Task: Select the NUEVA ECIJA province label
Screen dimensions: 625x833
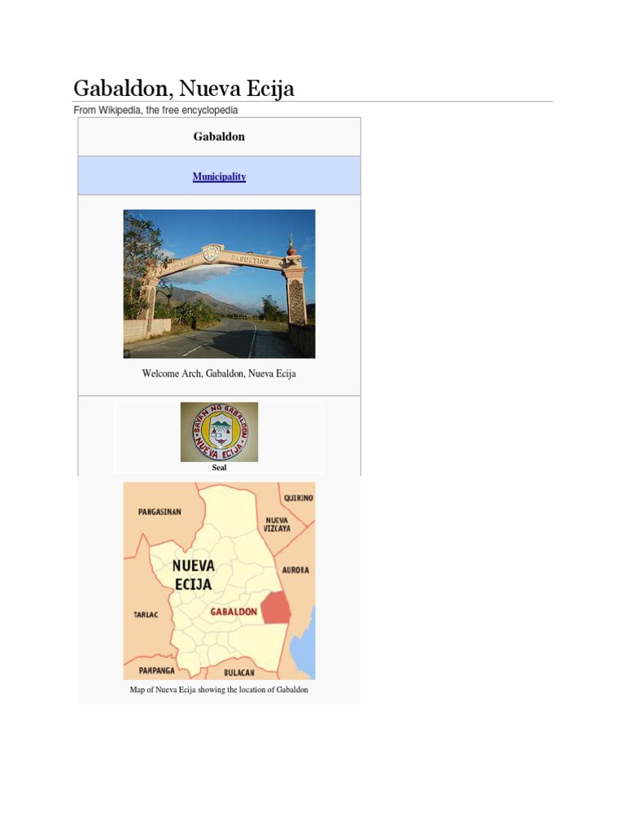Action: coord(194,575)
